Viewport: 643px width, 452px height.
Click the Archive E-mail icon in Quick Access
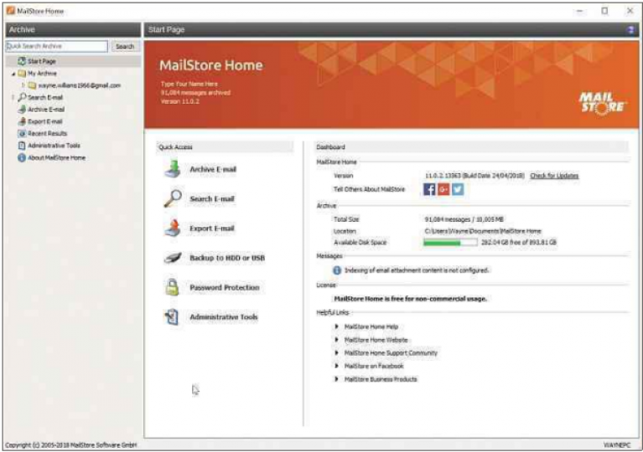click(172, 168)
